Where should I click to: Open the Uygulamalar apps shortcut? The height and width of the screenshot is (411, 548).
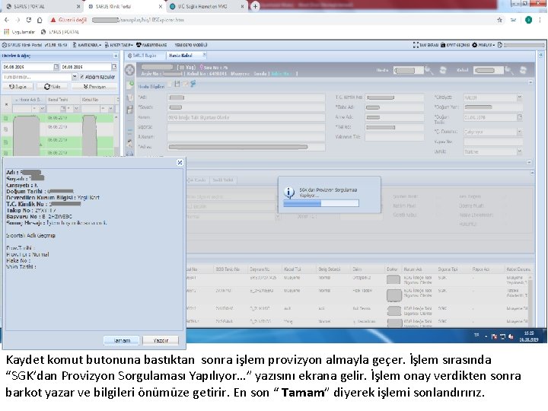19,32
